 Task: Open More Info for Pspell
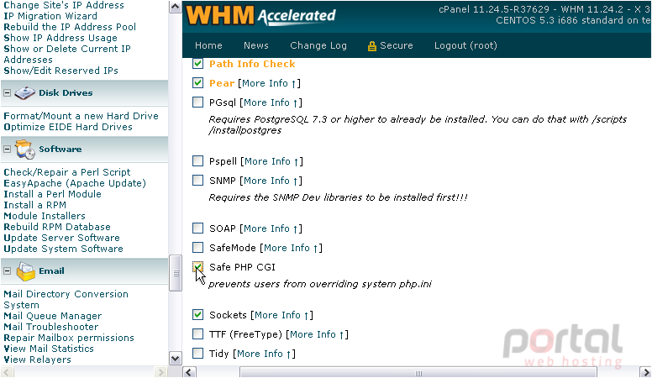coord(272,161)
